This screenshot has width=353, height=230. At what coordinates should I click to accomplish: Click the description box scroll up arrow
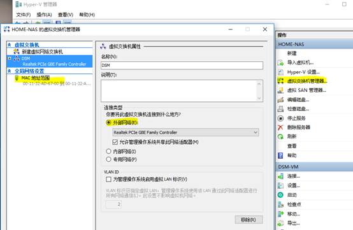click(259, 83)
